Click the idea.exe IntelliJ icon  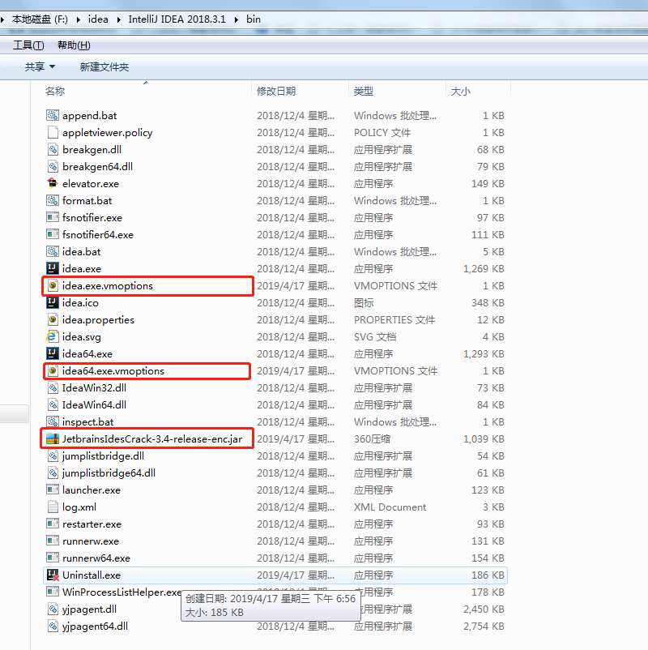(53, 268)
